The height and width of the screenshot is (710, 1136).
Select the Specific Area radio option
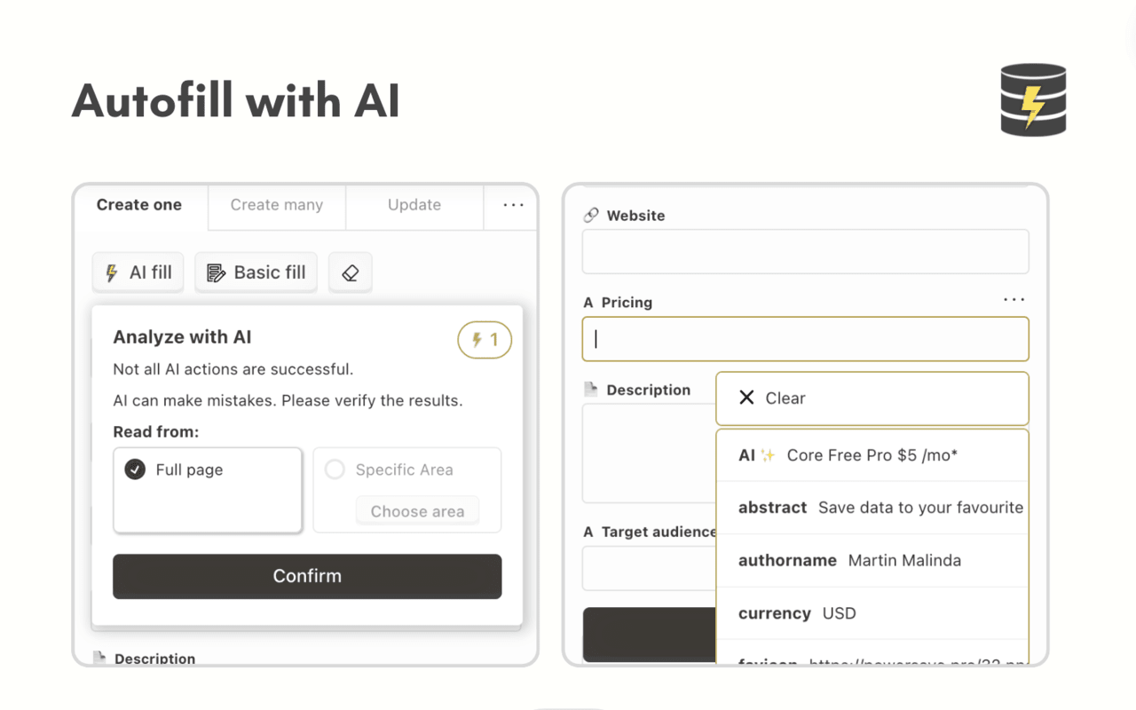tap(335, 469)
